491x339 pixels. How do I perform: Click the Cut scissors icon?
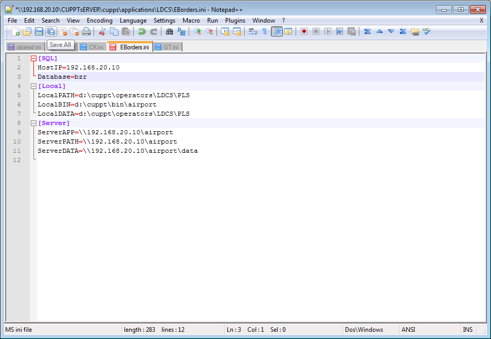point(102,31)
